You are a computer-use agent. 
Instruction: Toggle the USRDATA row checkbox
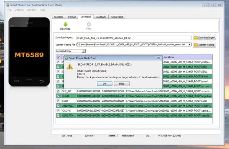coord(58,115)
